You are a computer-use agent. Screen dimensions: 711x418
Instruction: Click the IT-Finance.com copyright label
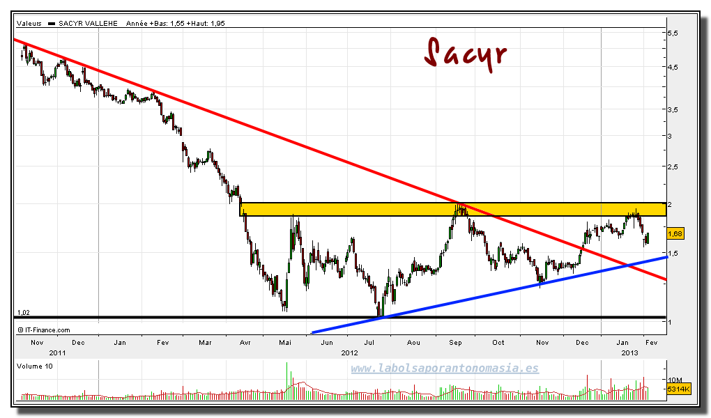[43, 330]
